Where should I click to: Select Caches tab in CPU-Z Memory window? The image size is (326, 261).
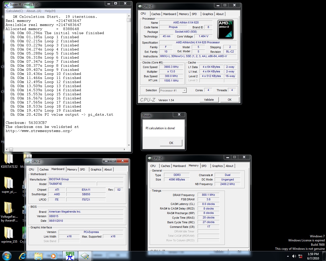point(165,166)
